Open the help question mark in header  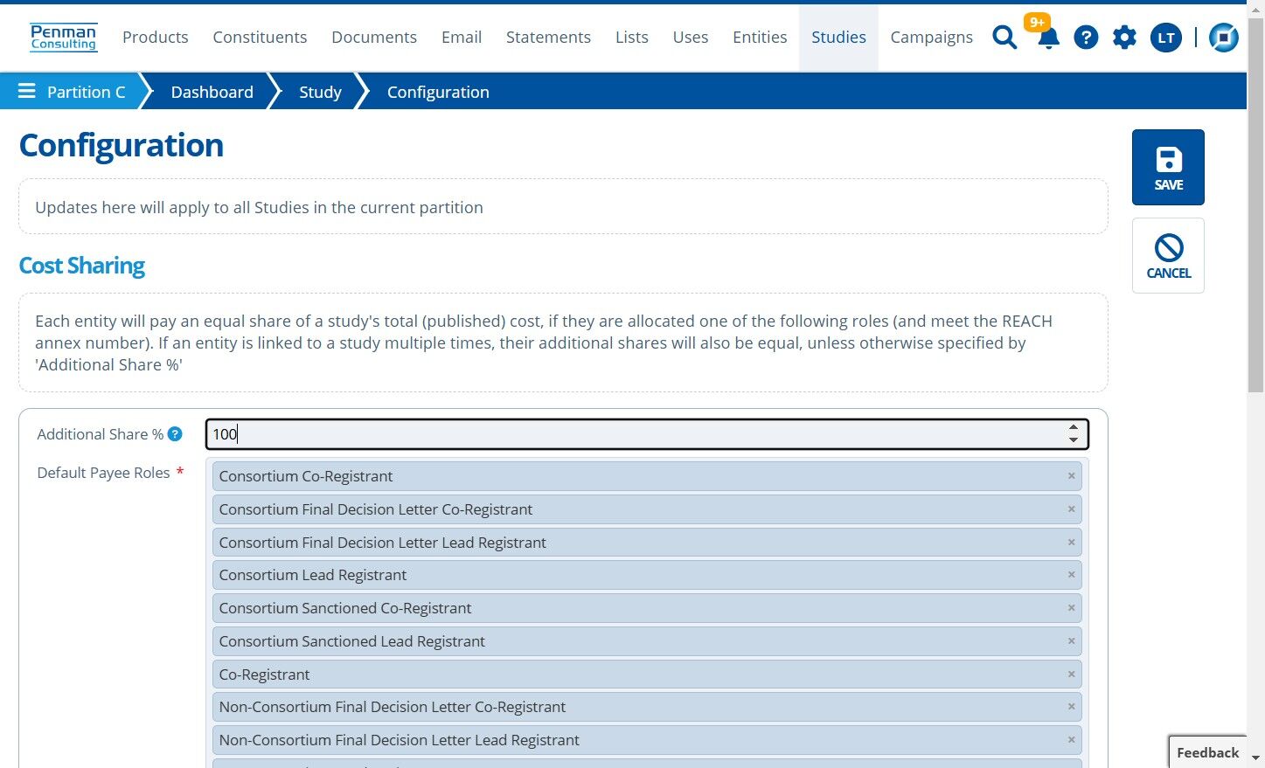[1086, 38]
